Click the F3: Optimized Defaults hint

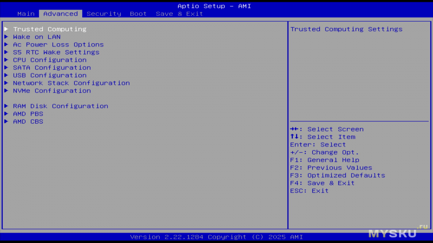[337, 175]
